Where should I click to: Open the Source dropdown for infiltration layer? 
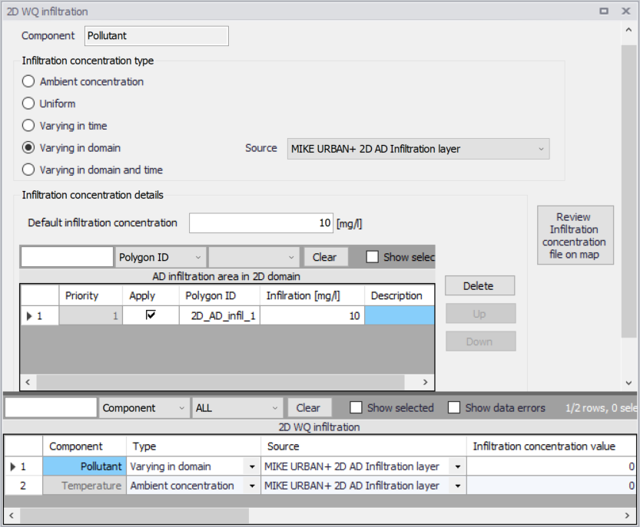click(x=419, y=149)
